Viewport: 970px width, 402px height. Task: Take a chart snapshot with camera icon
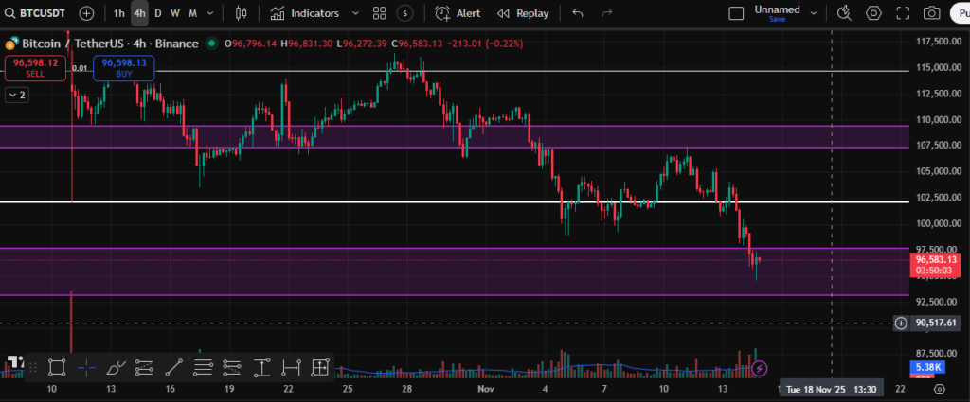click(932, 13)
